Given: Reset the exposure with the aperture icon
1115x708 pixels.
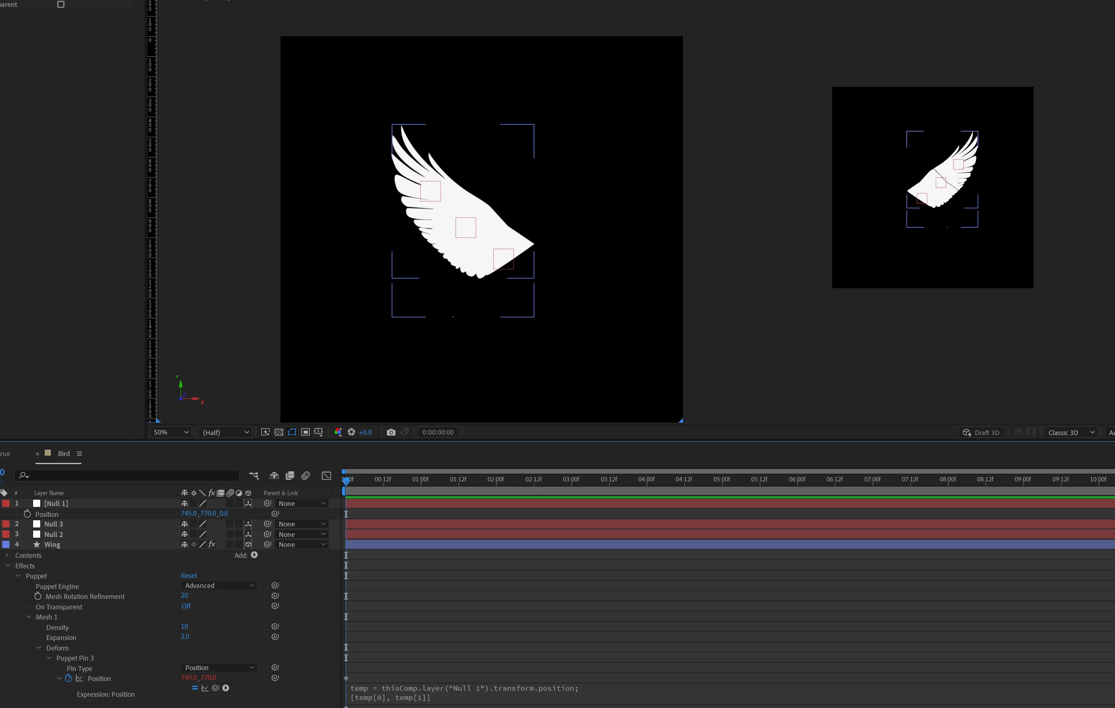Looking at the screenshot, I should 351,432.
